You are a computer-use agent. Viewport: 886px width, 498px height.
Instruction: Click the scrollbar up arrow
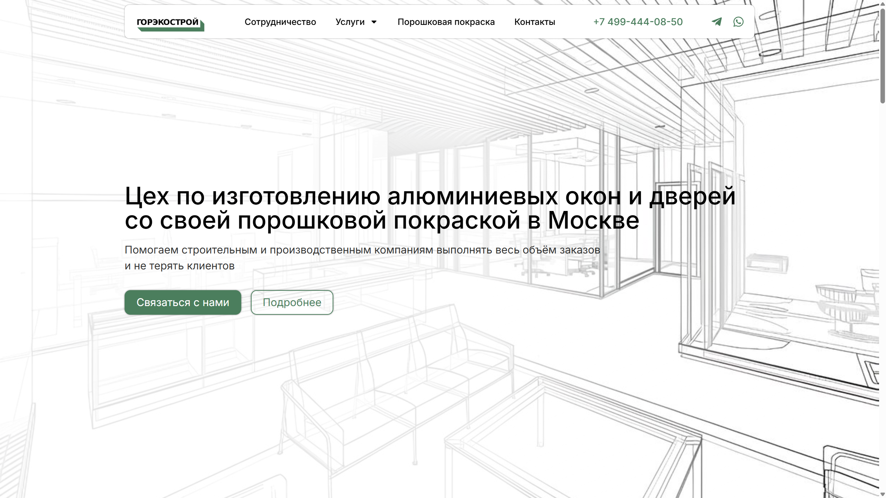(x=882, y=3)
